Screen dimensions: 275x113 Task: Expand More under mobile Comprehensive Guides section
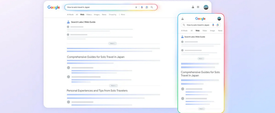[x=202, y=109]
